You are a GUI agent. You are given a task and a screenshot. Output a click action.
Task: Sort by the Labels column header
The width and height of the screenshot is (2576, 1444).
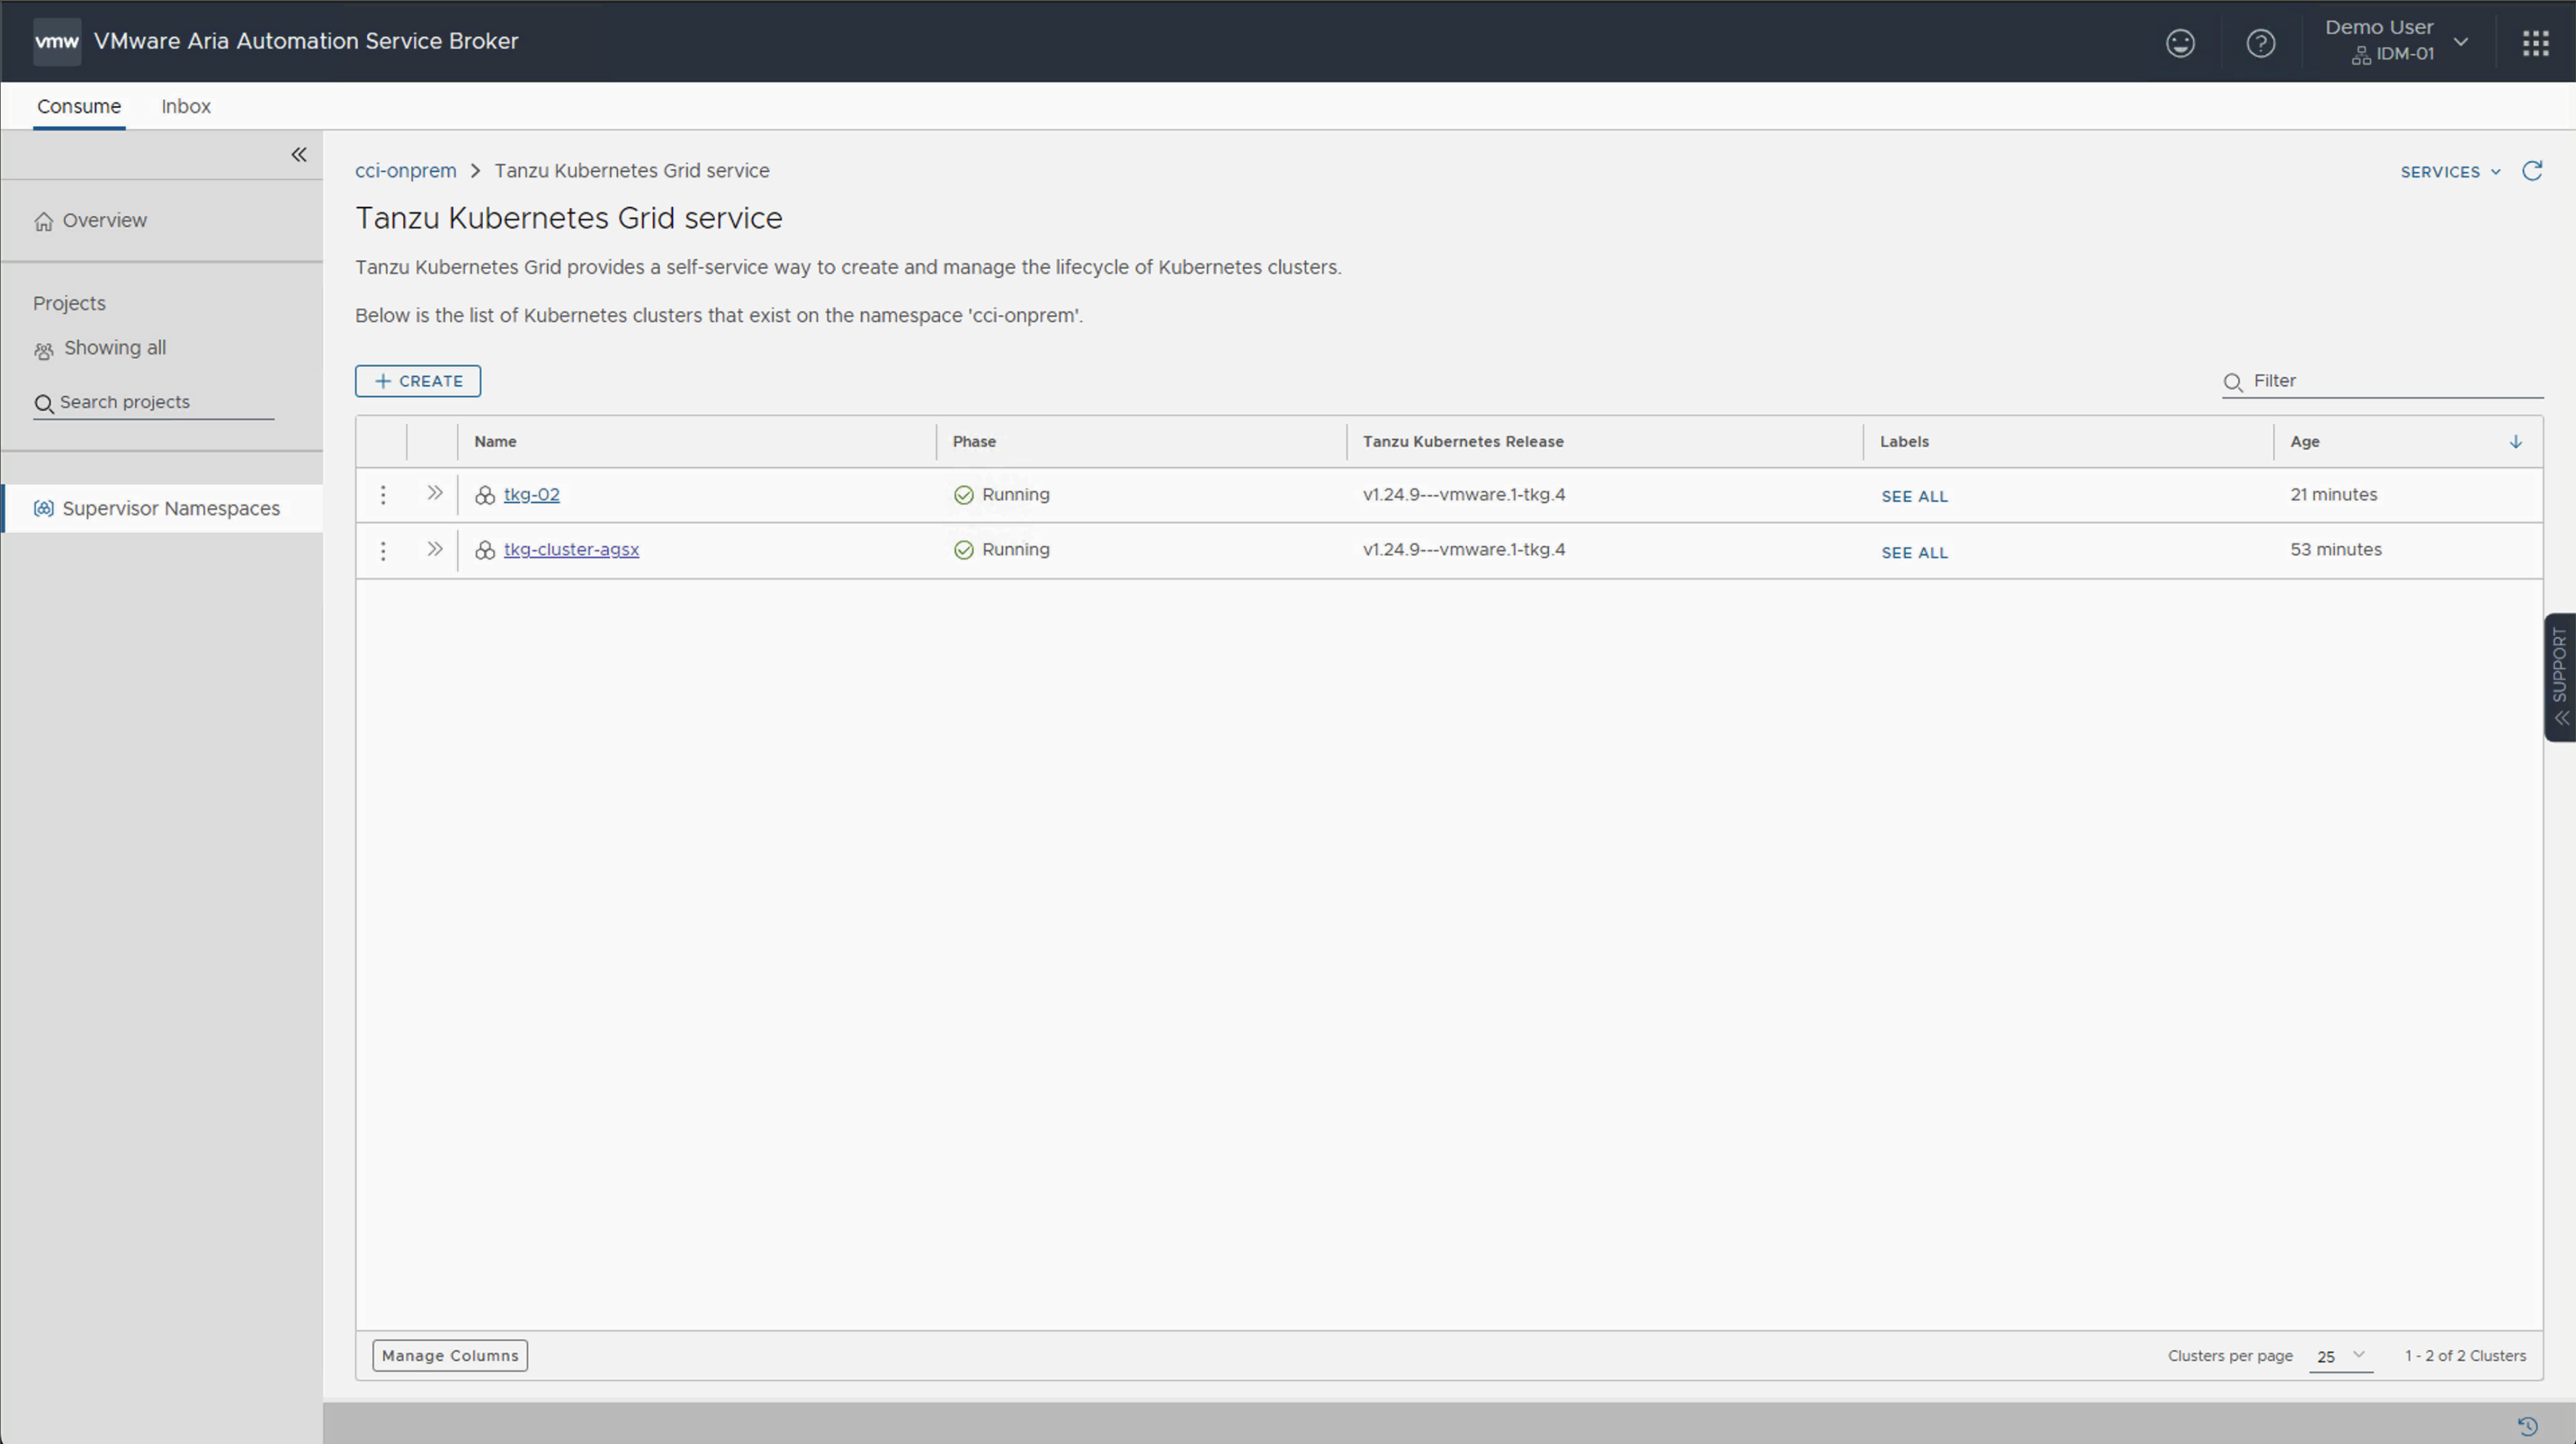tap(1904, 441)
